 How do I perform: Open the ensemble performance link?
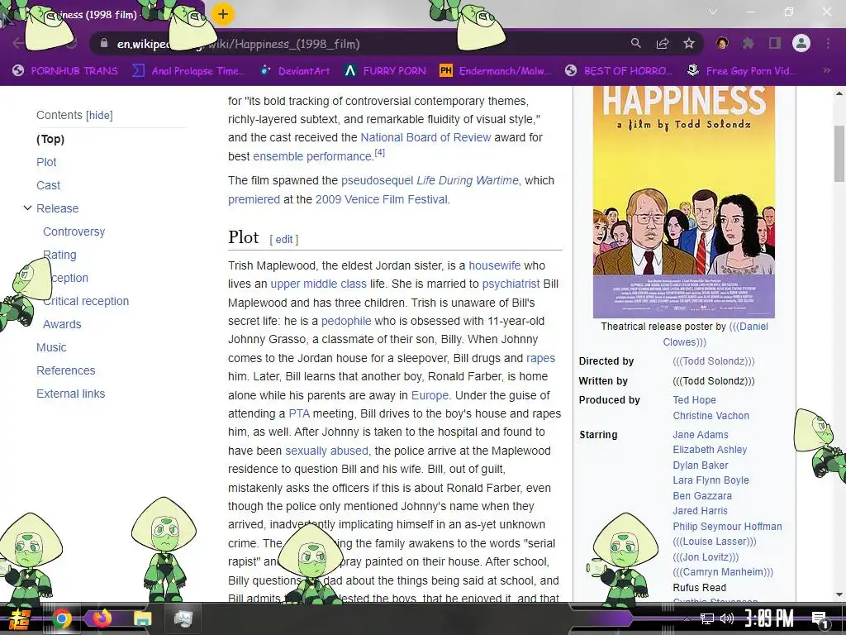[x=312, y=156]
